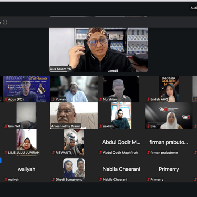Click 'Nurshien' name label
Image resolution: width=197 pixels, height=197 pixels.
[110, 99]
